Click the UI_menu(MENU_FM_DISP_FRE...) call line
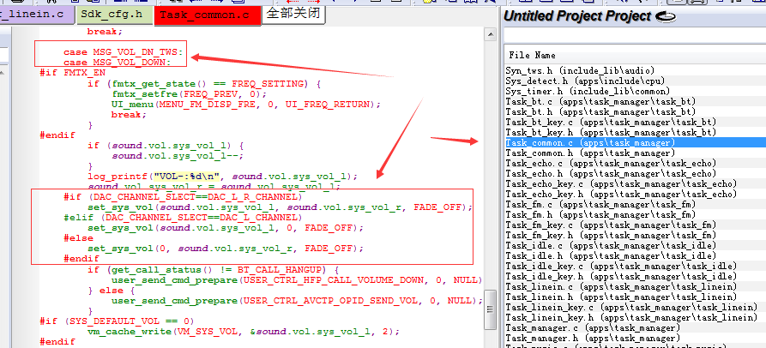766x348 pixels. pos(246,104)
